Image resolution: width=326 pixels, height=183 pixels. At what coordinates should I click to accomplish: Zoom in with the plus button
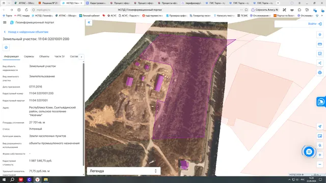tap(320, 155)
